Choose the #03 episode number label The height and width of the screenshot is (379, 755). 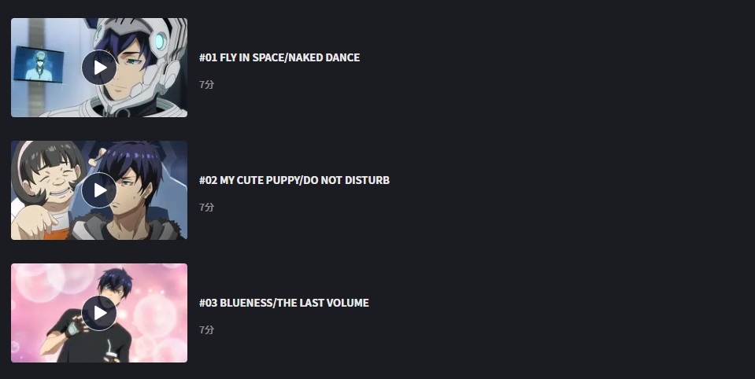pyautogui.click(x=208, y=303)
